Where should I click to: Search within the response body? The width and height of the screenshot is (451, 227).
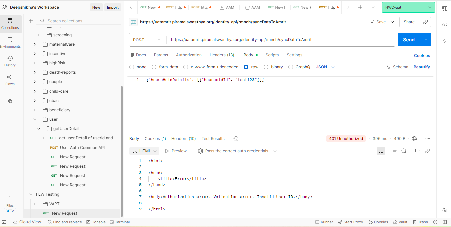(x=404, y=151)
